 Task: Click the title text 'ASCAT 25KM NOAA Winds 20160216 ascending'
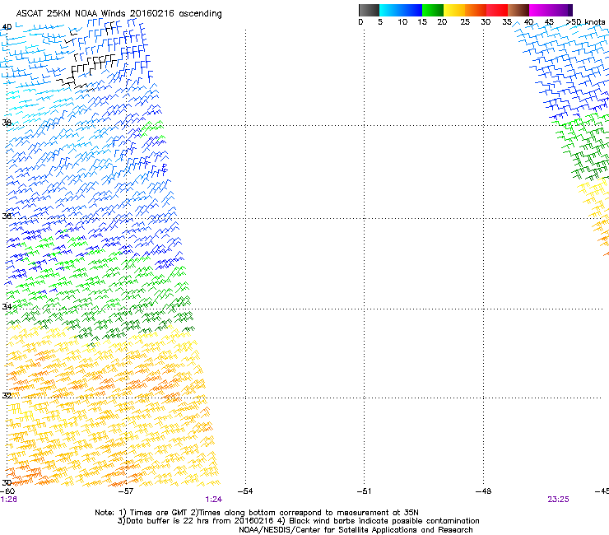(x=119, y=13)
